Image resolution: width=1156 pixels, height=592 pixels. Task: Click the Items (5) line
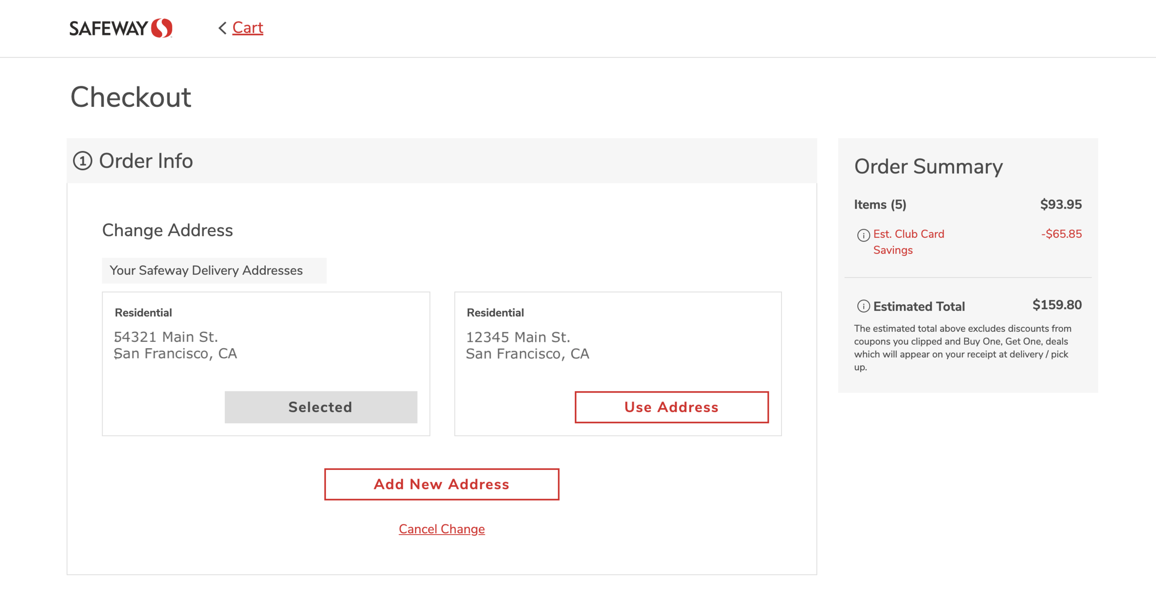tap(879, 204)
